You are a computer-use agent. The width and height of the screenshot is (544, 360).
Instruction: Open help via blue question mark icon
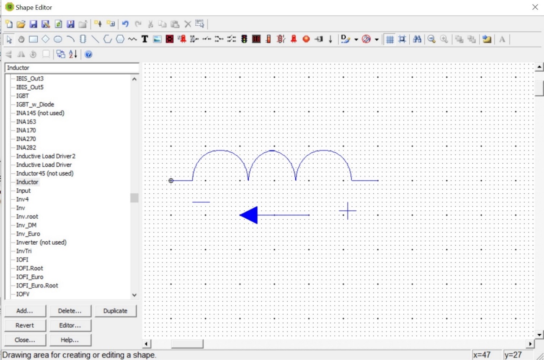click(88, 54)
